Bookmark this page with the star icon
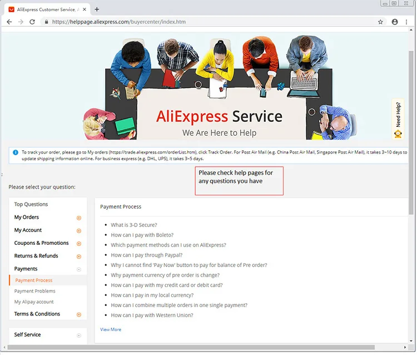The width and height of the screenshot is (417, 355). coord(380,22)
